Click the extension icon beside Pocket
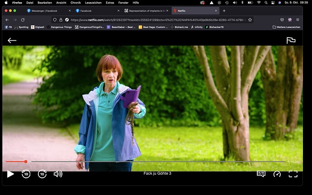312x195 pixels. [290, 20]
